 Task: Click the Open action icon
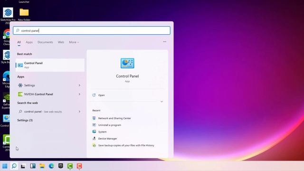pyautogui.click(x=94, y=95)
